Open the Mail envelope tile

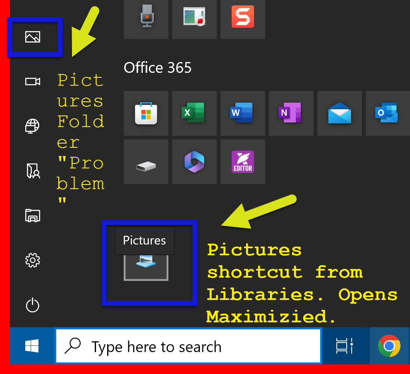point(339,113)
